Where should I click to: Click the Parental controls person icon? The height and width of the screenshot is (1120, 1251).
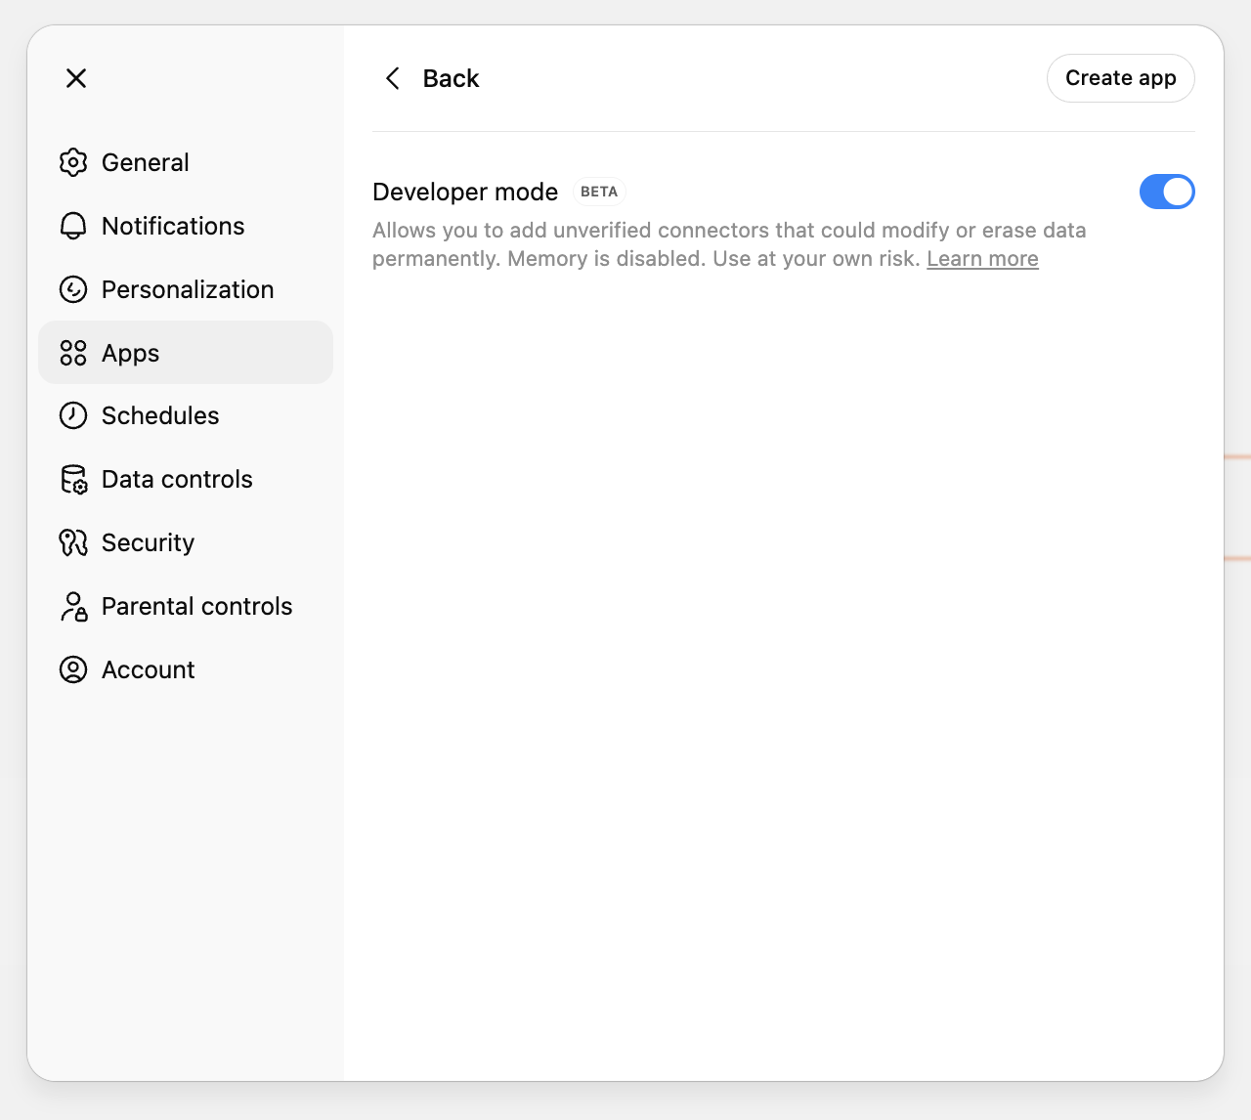click(x=72, y=606)
